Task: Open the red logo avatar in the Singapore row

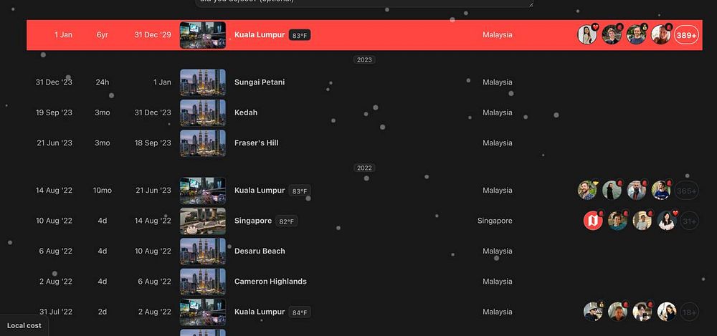Action: (593, 221)
